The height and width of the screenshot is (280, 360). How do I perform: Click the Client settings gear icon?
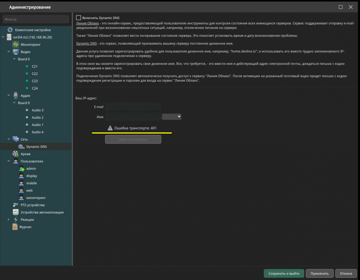[x=10, y=30]
